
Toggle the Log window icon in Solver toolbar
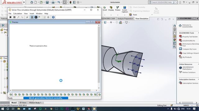[32, 17]
